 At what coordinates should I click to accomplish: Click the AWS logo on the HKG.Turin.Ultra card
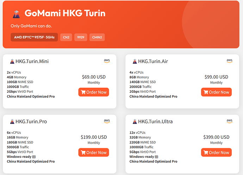pyautogui.click(x=229, y=121)
